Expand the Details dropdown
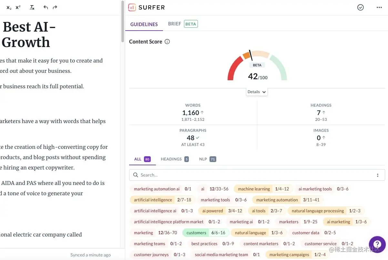 256,92
